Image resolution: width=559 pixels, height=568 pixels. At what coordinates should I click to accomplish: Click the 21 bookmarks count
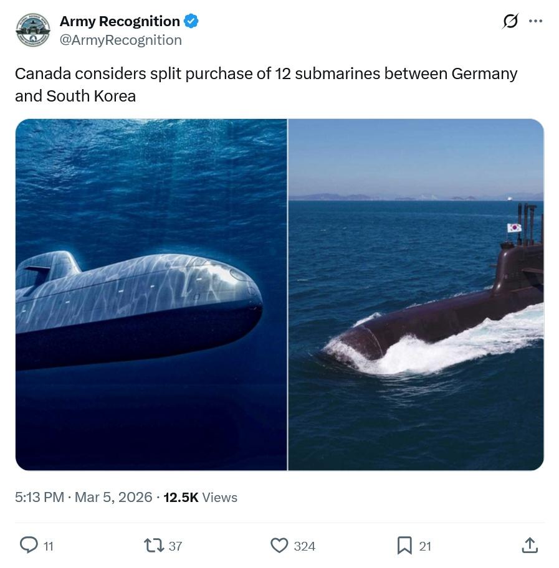tap(425, 546)
